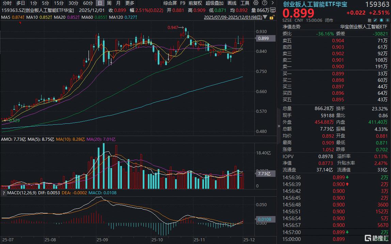Viewport: 391px width, 244px height.
Task: Click the 净值走势 link
Action: click(291, 27)
